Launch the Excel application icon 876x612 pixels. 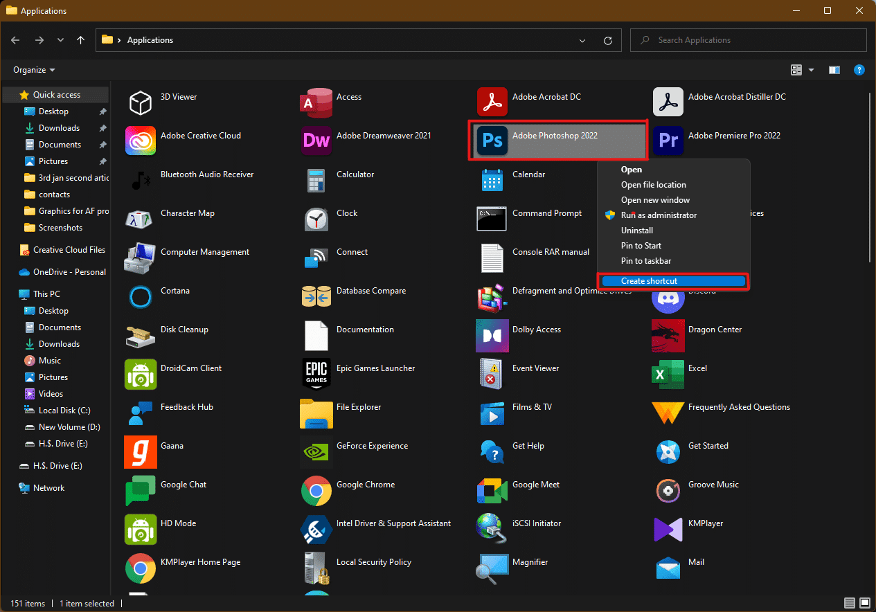click(668, 375)
